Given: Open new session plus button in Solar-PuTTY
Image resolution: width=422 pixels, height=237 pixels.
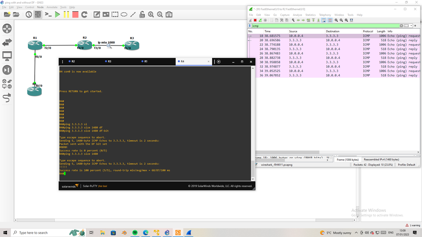Looking at the screenshot, I should click(218, 62).
